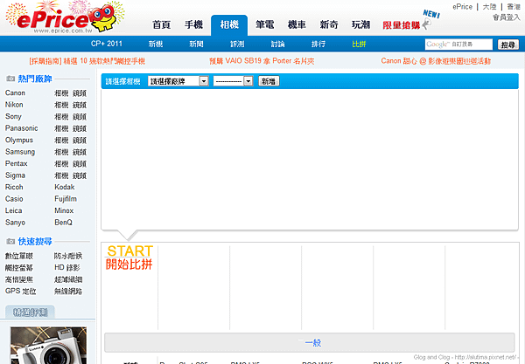This screenshot has width=525, height=364.
Task: Open the Canon 甜心 activity promo link
Action: coord(436,61)
